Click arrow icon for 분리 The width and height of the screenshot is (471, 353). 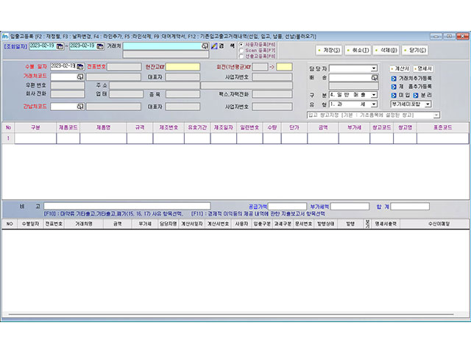416,95
